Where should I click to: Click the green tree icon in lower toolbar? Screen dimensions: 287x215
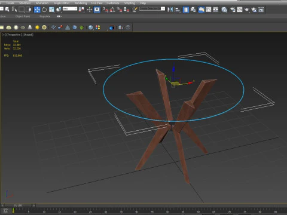82,27
